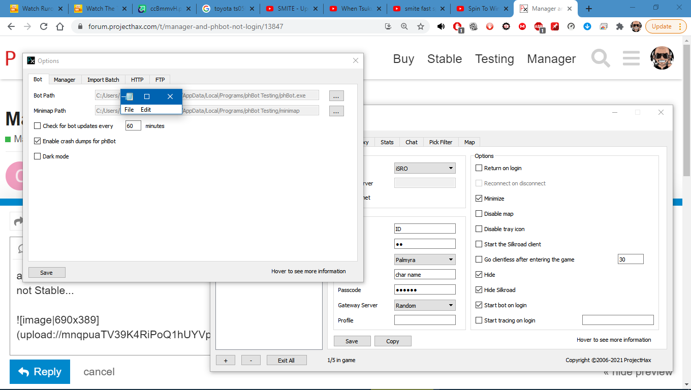Click the forum search magnifier icon
The image size is (691, 390).
pos(601,58)
